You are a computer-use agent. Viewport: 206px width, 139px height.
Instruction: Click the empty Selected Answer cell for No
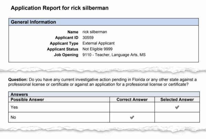(x=177, y=117)
